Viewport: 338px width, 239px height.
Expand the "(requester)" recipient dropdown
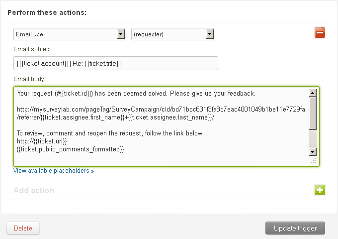tap(172, 34)
